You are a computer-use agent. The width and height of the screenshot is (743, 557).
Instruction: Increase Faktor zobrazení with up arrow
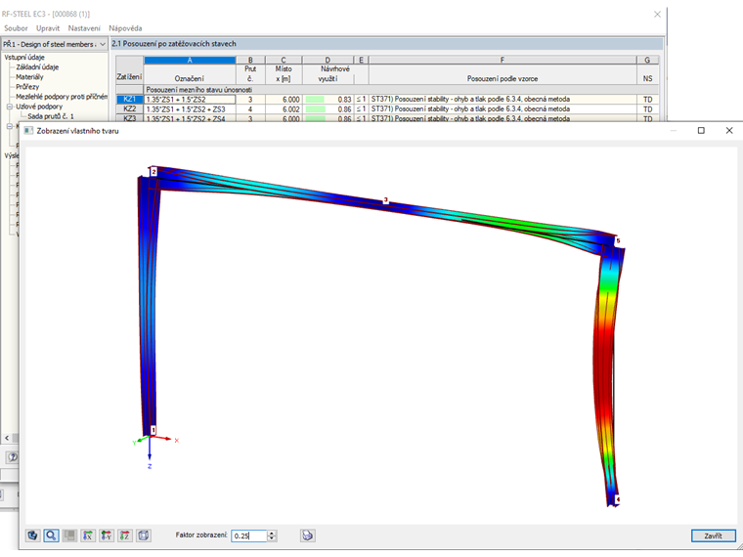click(272, 533)
